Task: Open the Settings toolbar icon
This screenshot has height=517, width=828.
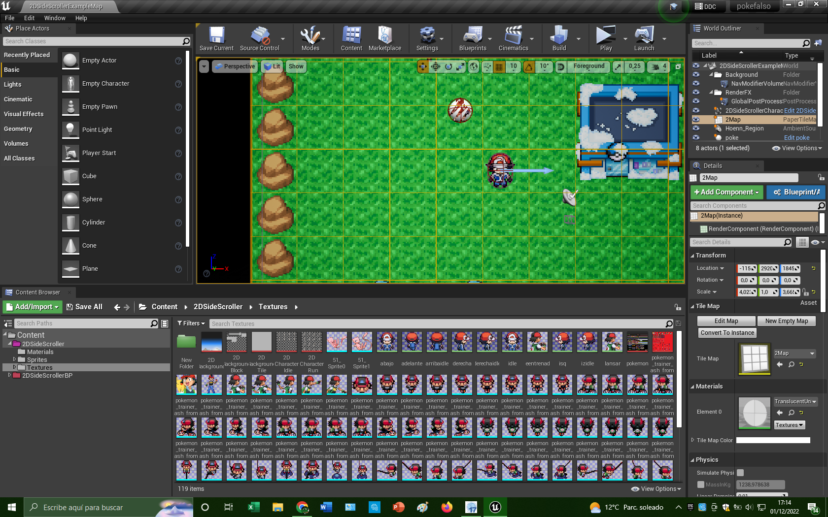Action: click(x=427, y=39)
